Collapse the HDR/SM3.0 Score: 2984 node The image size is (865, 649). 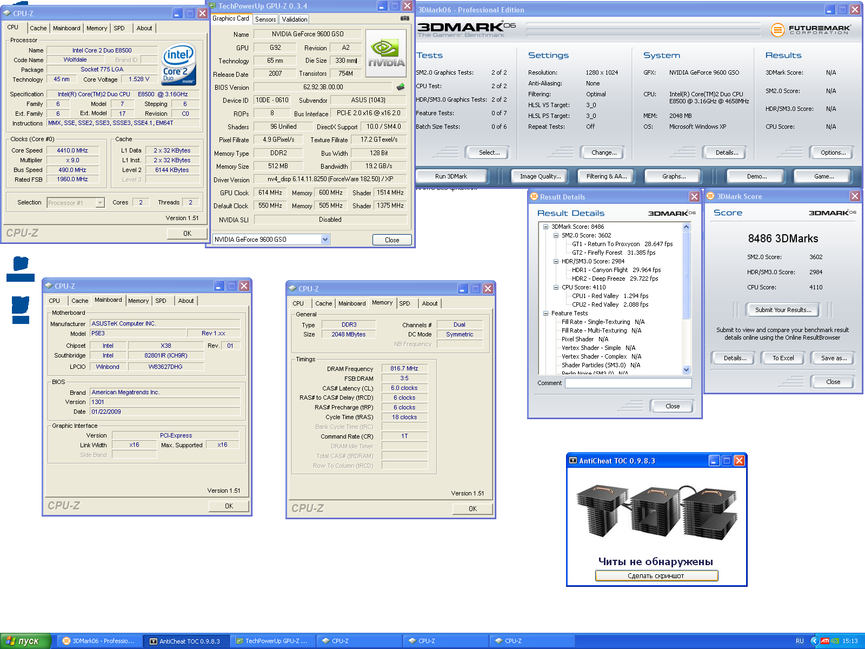tap(556, 261)
